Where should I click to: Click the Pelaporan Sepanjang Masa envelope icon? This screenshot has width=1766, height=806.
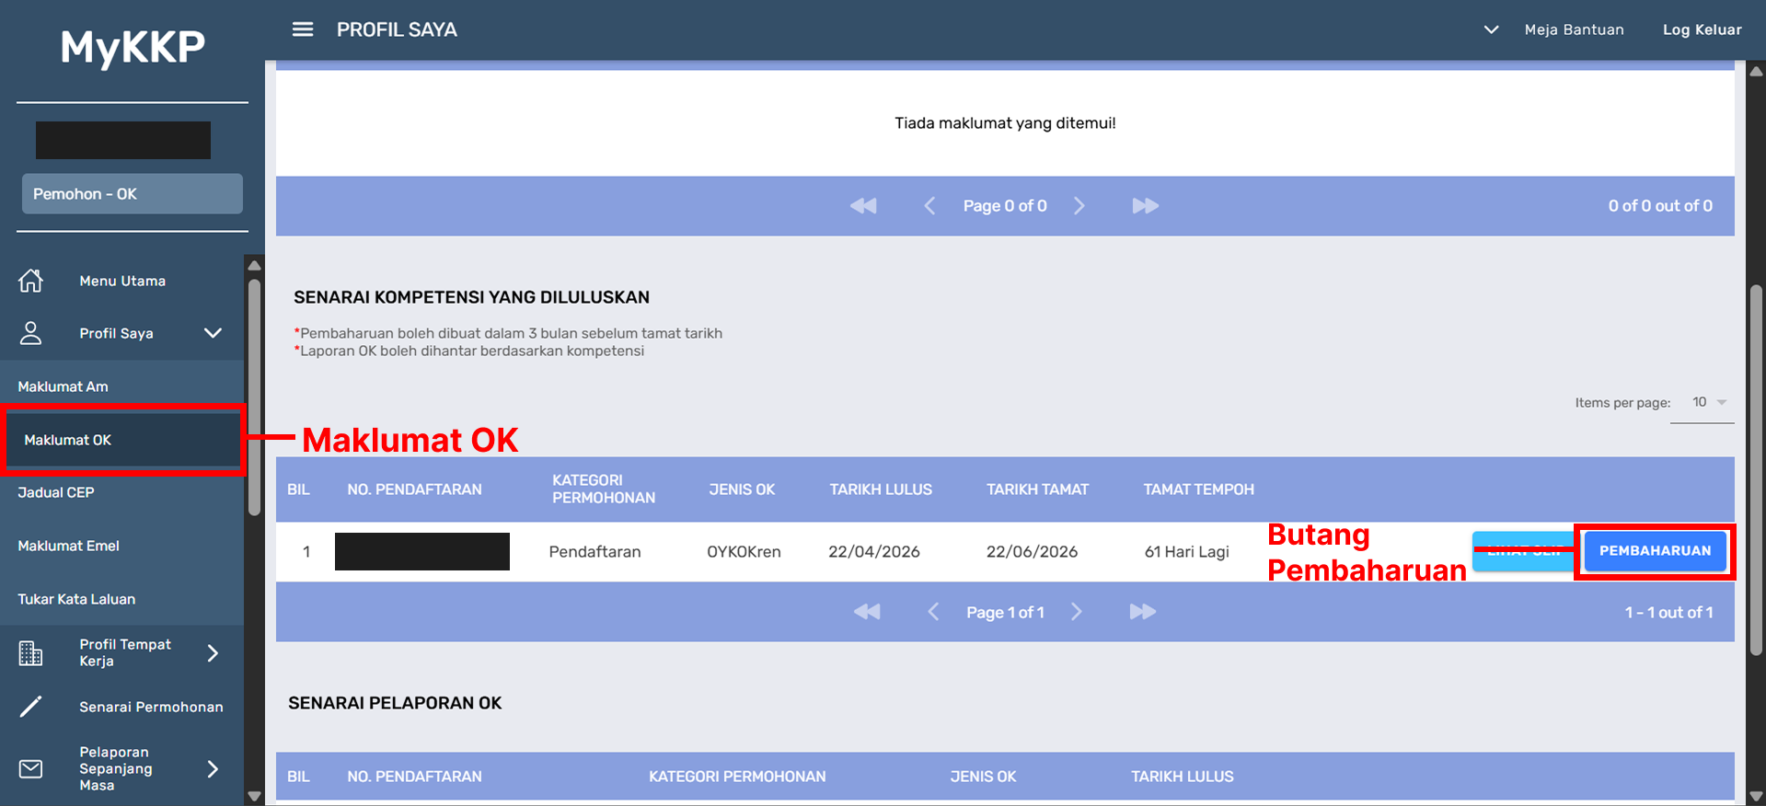(x=31, y=768)
